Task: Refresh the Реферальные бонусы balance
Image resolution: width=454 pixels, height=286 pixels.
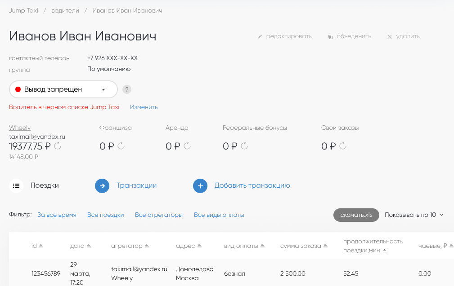Action: (x=244, y=146)
